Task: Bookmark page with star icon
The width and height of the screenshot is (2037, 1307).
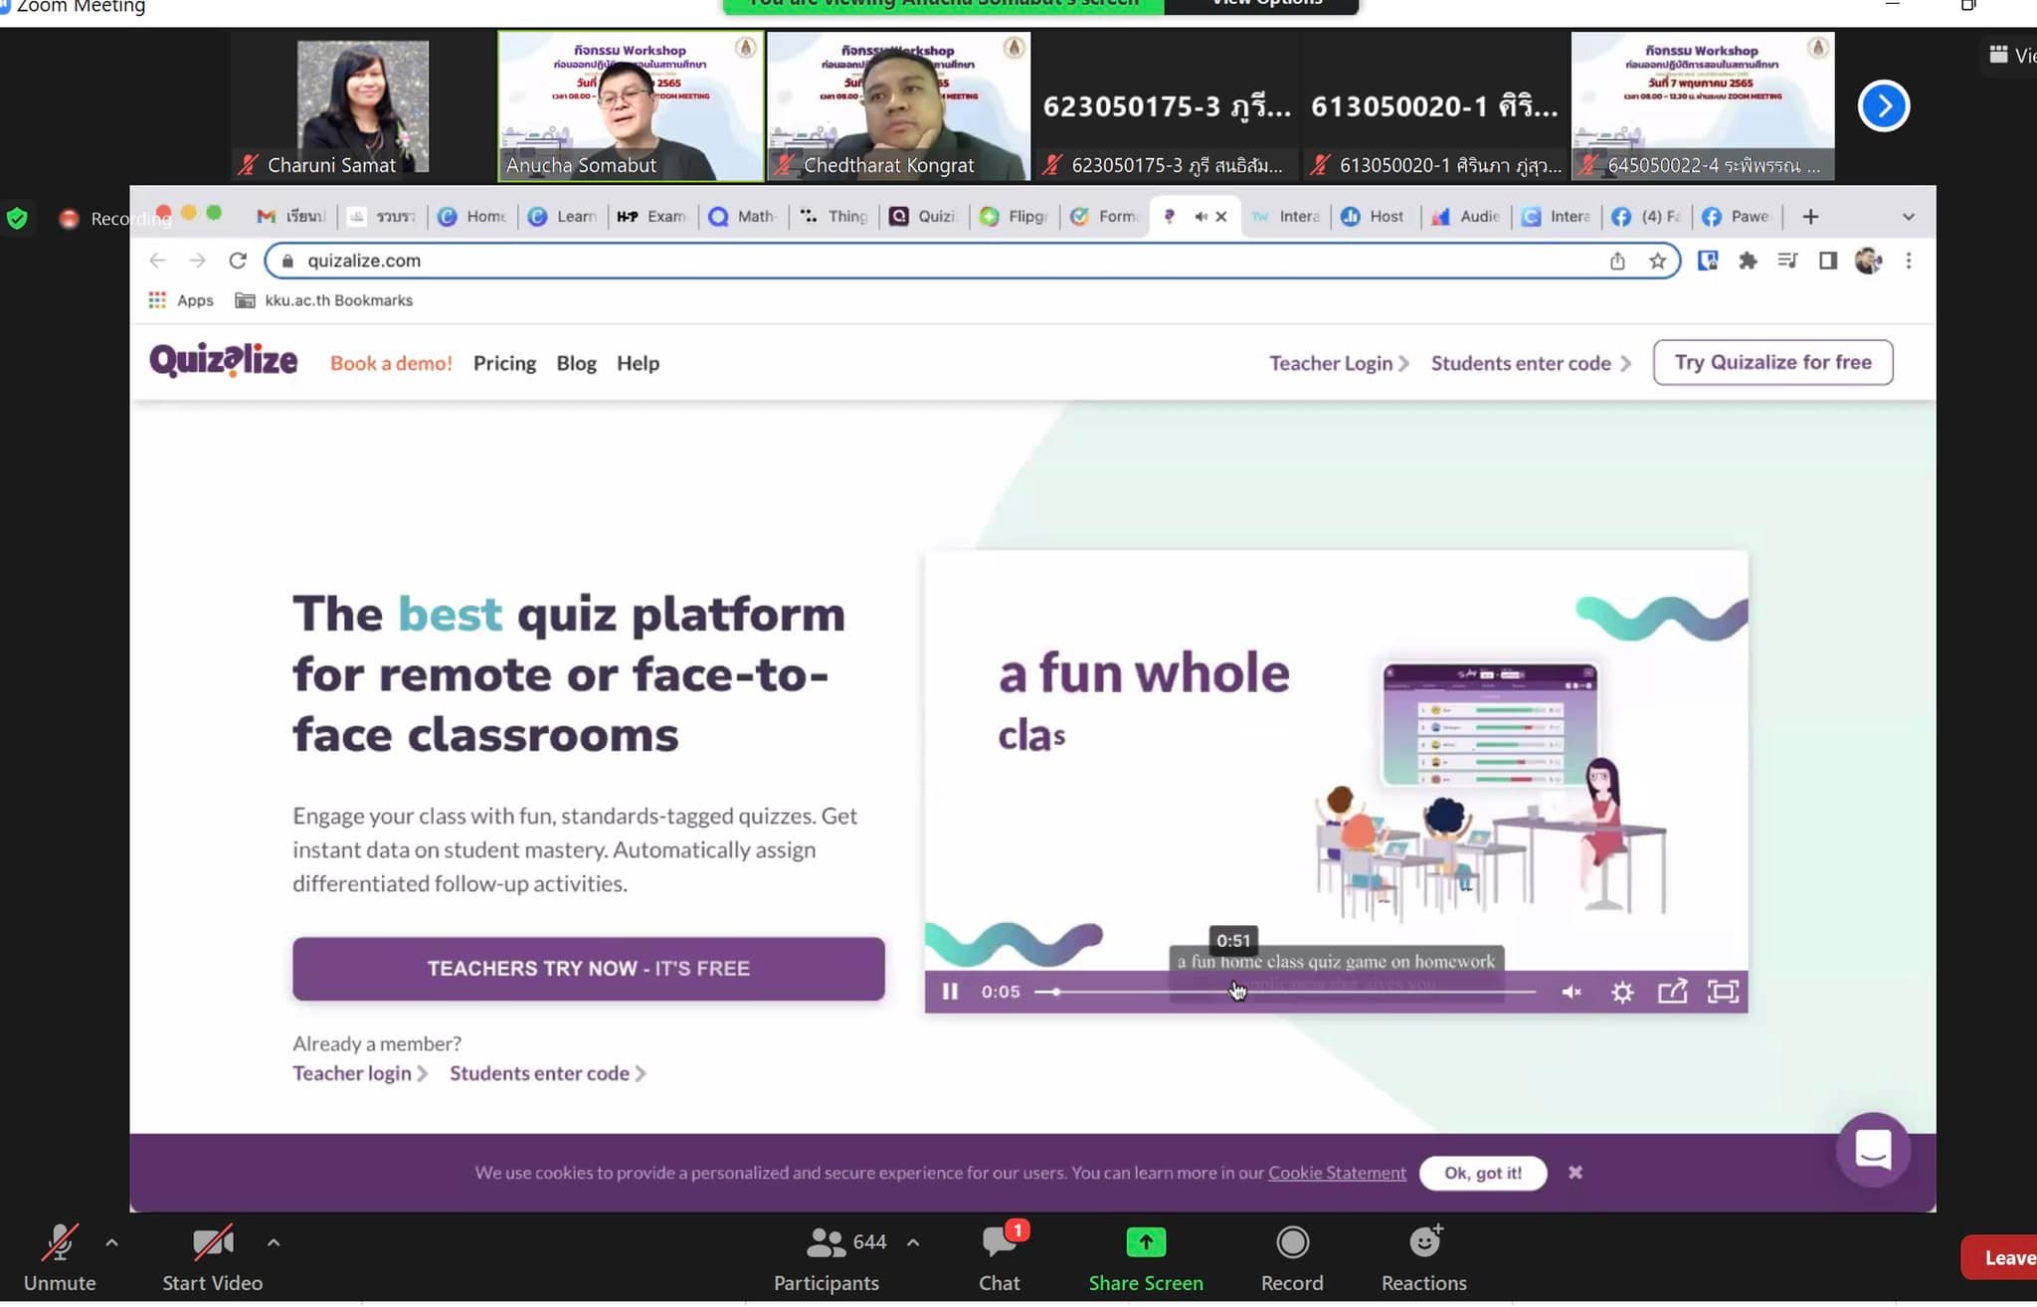Action: click(1657, 261)
